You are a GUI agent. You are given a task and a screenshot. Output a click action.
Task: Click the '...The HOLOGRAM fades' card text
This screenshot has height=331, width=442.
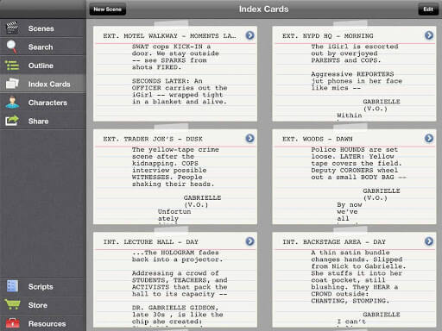[175, 253]
